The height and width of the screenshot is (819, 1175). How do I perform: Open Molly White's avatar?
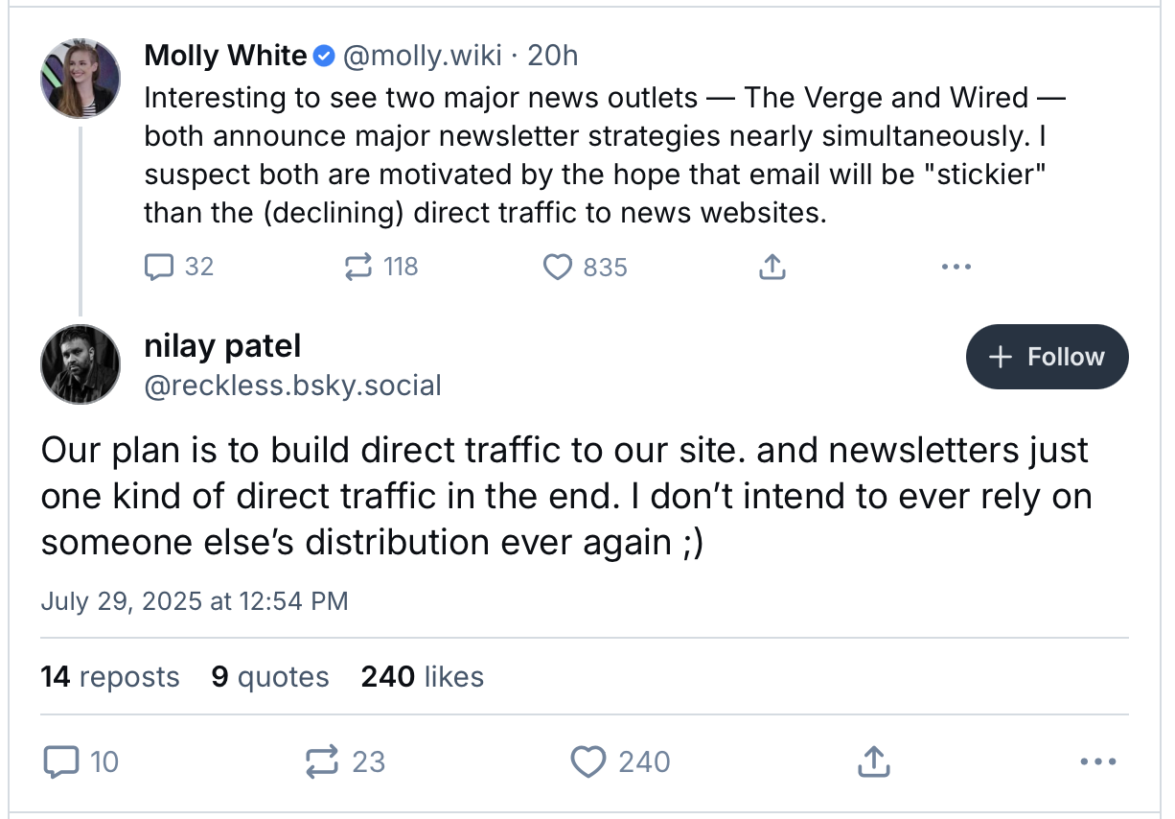coord(81,78)
